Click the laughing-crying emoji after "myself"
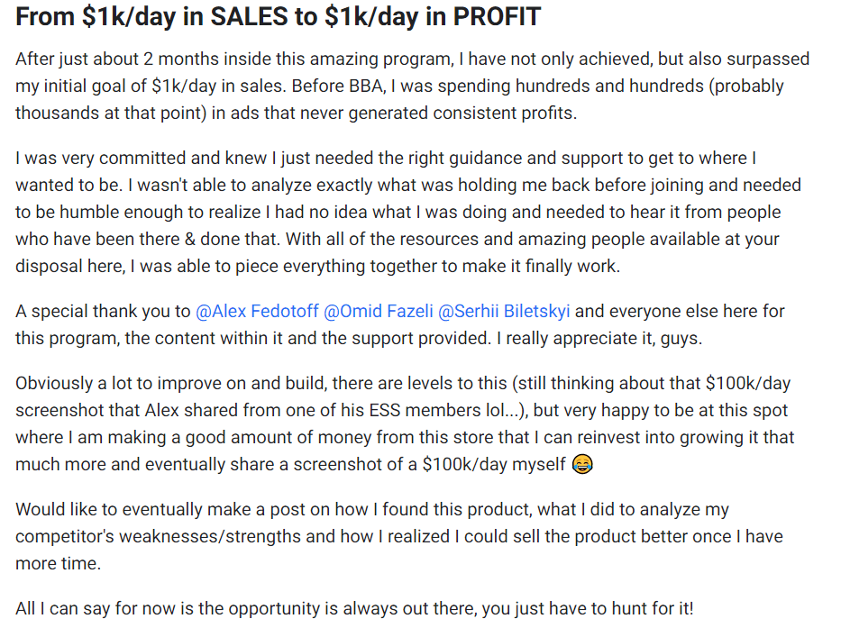Screen dimensions: 841x637 coord(582,464)
